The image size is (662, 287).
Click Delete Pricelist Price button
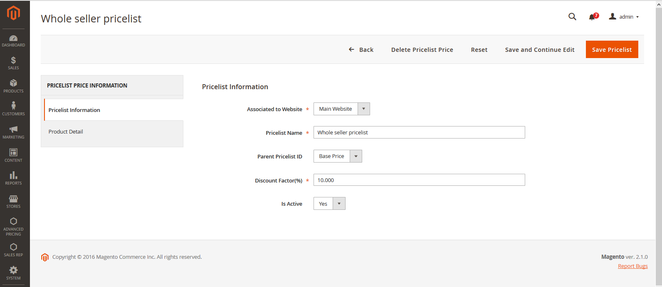422,50
